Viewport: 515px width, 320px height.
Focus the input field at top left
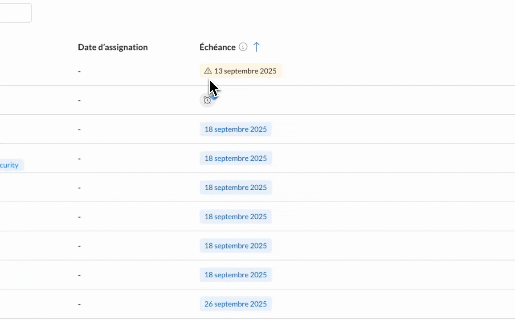click(x=15, y=13)
